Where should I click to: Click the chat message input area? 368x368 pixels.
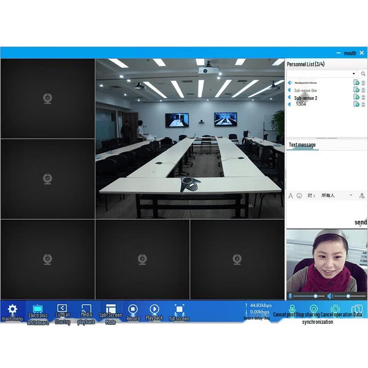point(326,209)
